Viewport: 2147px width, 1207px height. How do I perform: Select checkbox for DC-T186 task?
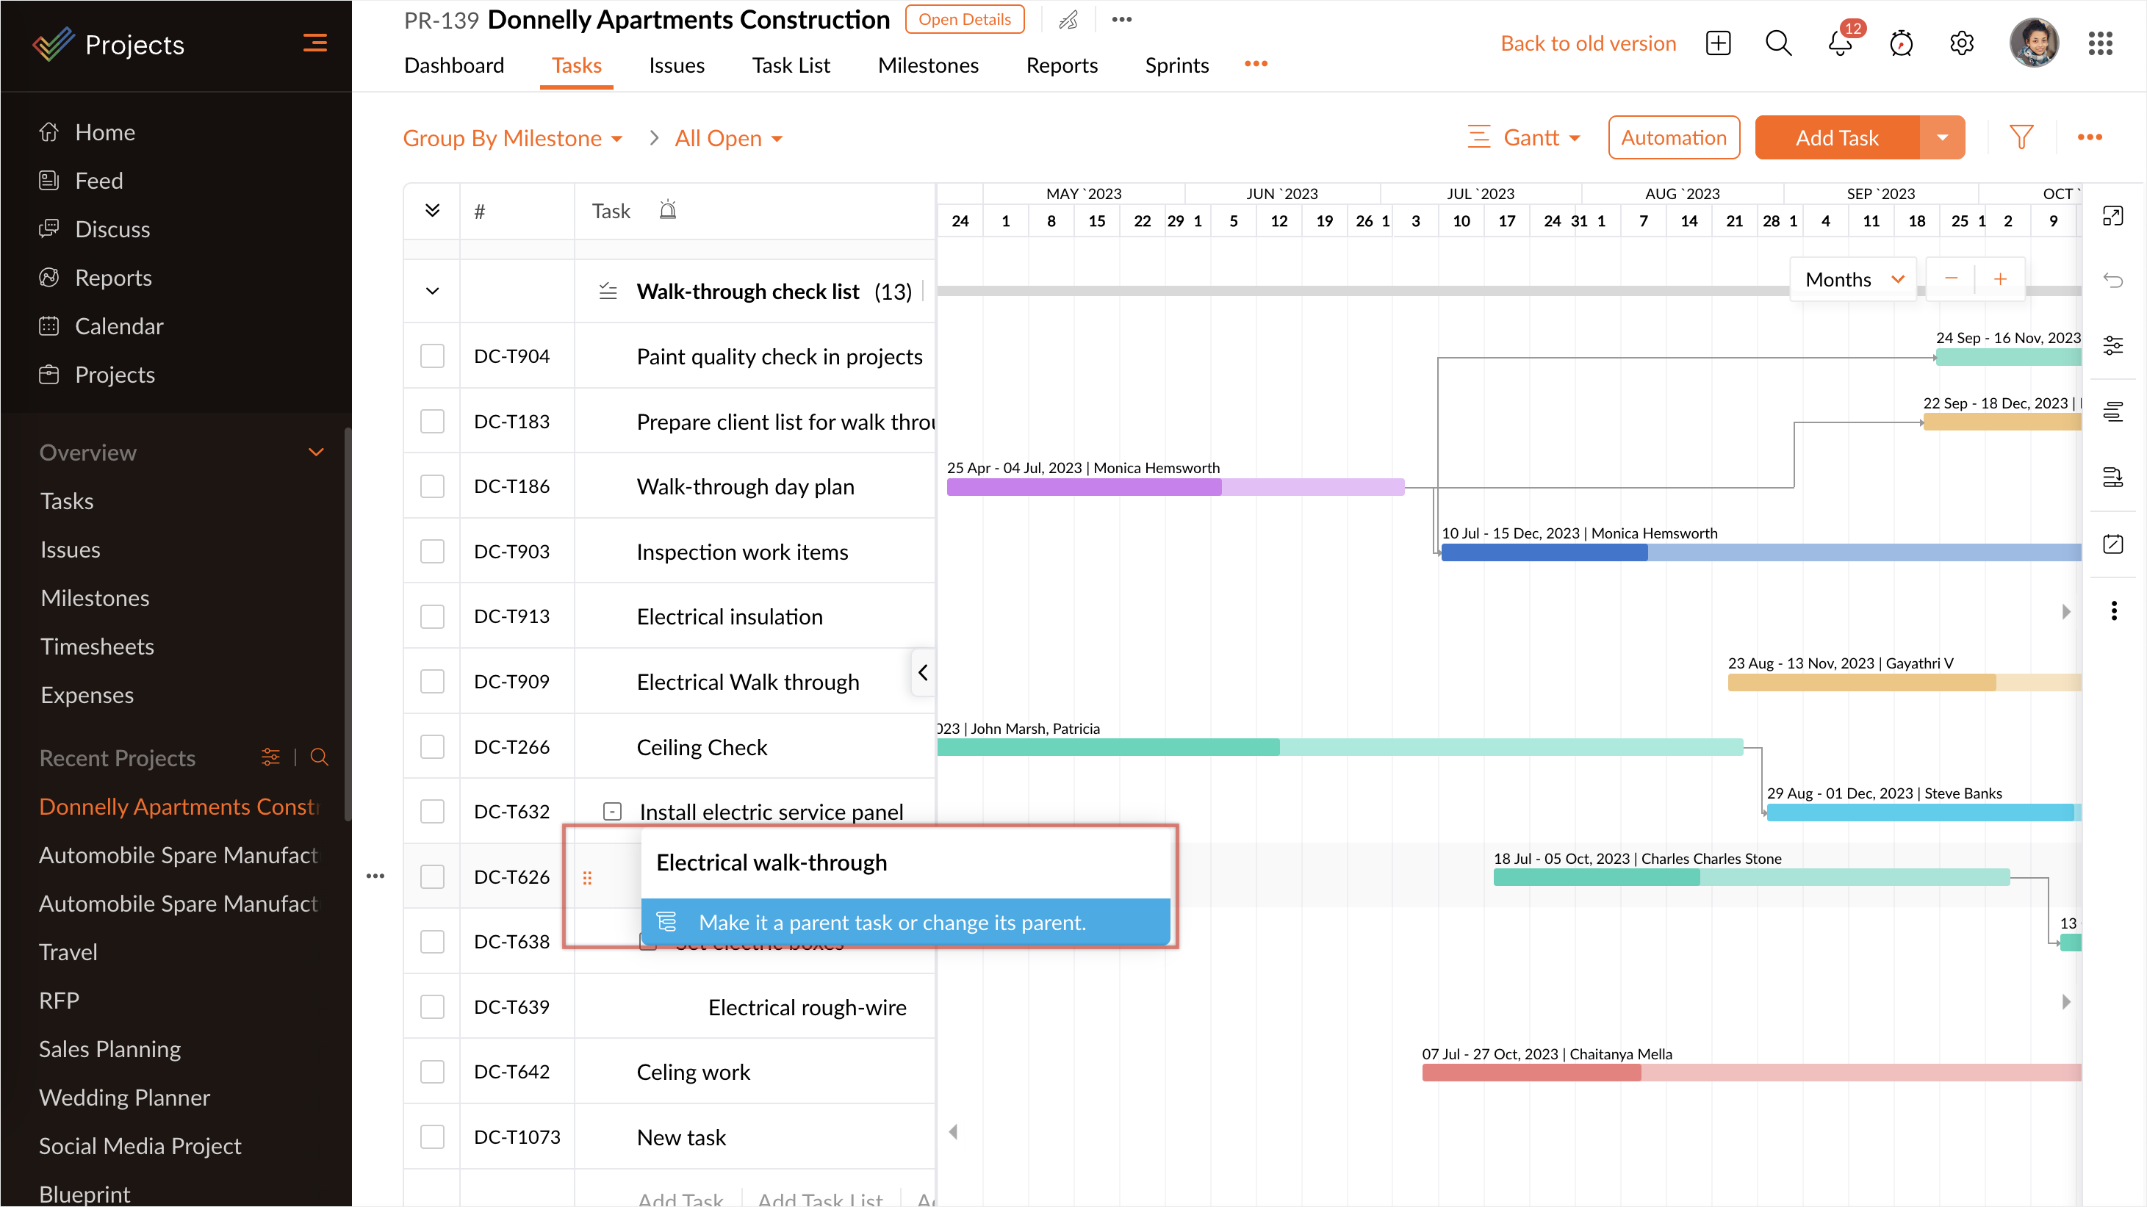[x=432, y=486]
